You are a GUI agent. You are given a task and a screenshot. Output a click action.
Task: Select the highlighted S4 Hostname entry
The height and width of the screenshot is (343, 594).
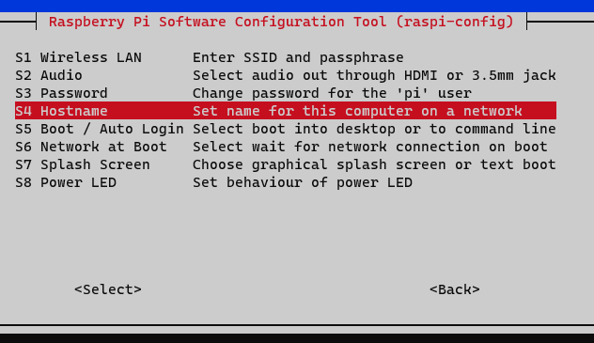point(286,111)
